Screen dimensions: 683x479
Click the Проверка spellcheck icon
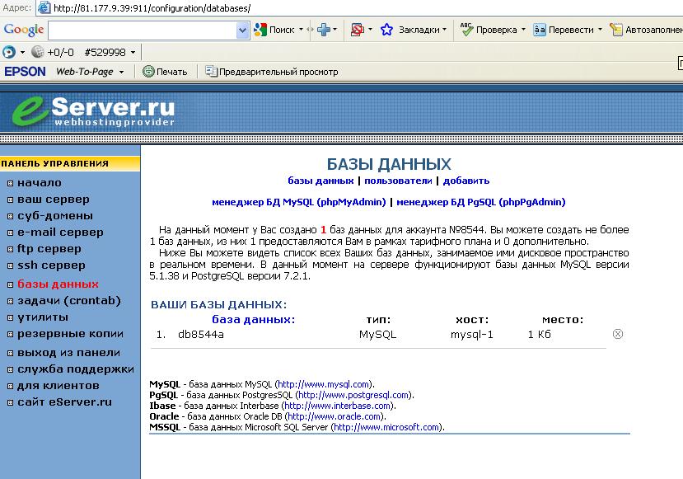coord(466,30)
